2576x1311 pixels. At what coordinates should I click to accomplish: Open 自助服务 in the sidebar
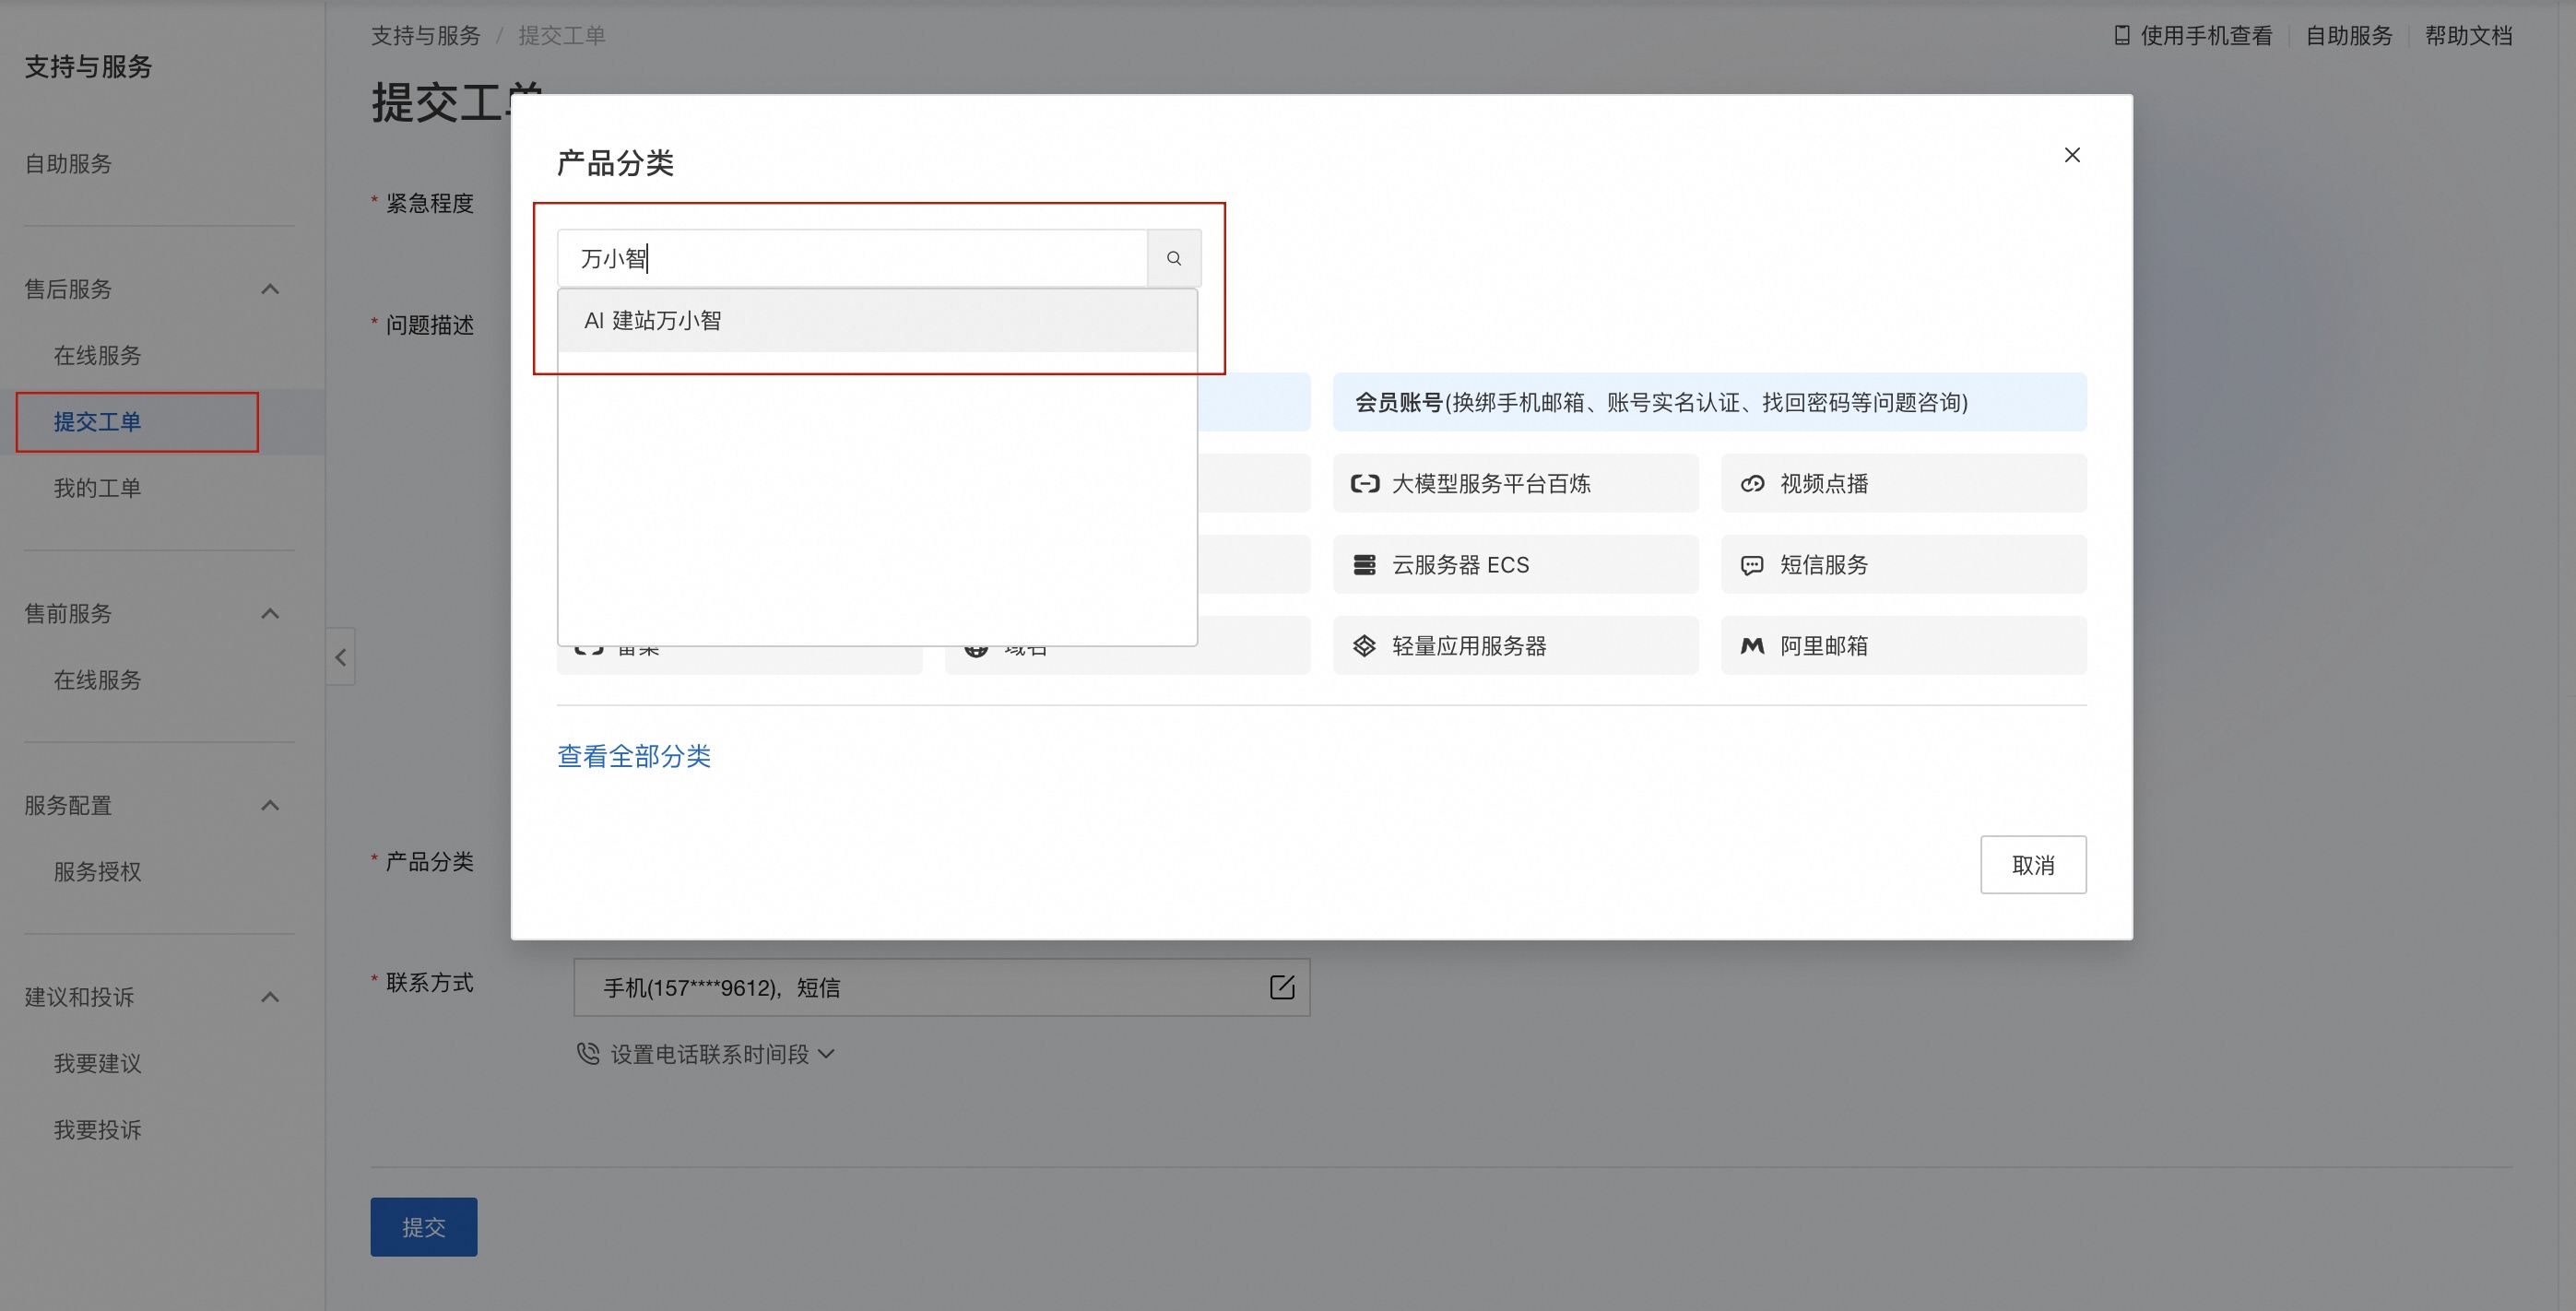[68, 164]
